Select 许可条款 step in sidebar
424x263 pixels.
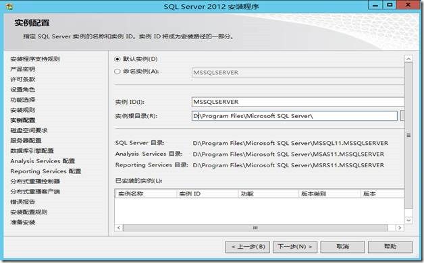pos(23,80)
